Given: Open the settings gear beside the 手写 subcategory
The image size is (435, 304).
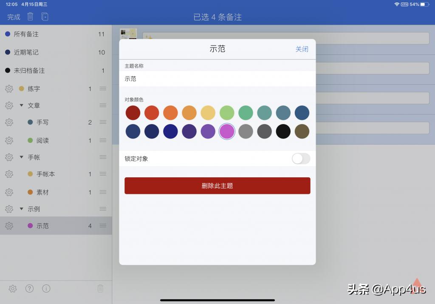Looking at the screenshot, I should pyautogui.click(x=9, y=122).
